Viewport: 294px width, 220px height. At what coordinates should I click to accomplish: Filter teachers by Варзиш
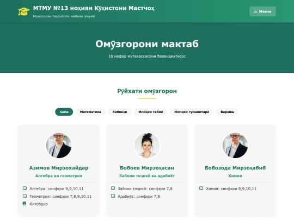pyautogui.click(x=227, y=112)
